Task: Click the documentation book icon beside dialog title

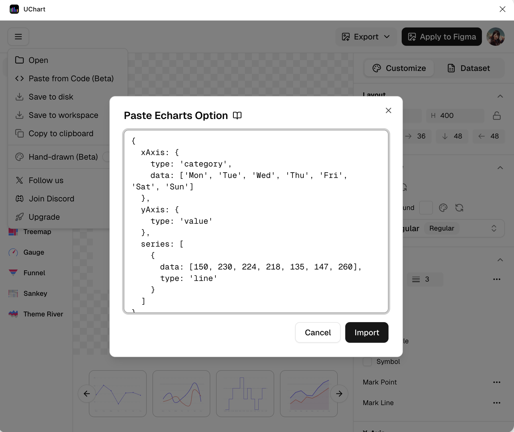Action: point(237,116)
